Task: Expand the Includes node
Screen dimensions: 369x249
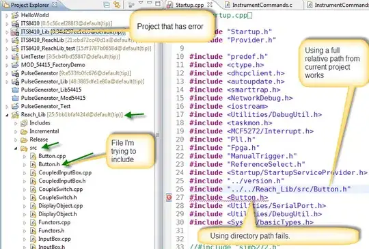Action: [x=16, y=123]
